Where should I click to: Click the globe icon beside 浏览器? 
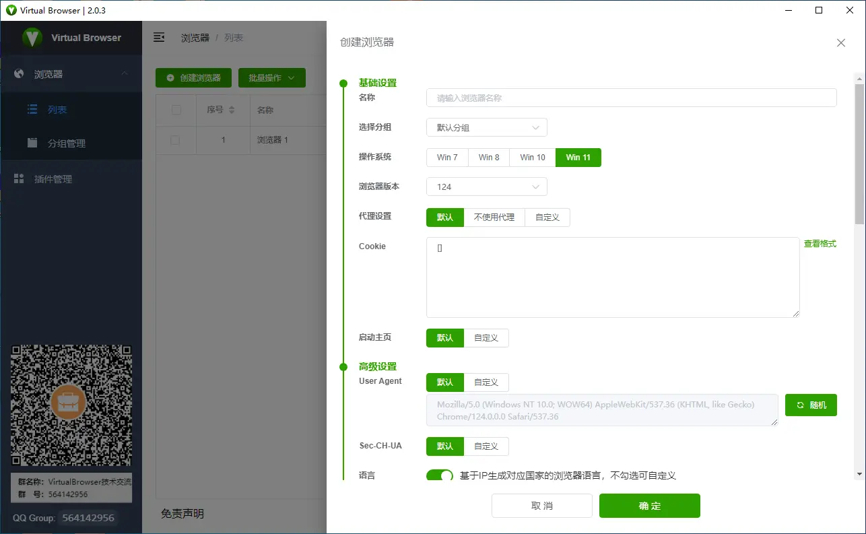19,74
